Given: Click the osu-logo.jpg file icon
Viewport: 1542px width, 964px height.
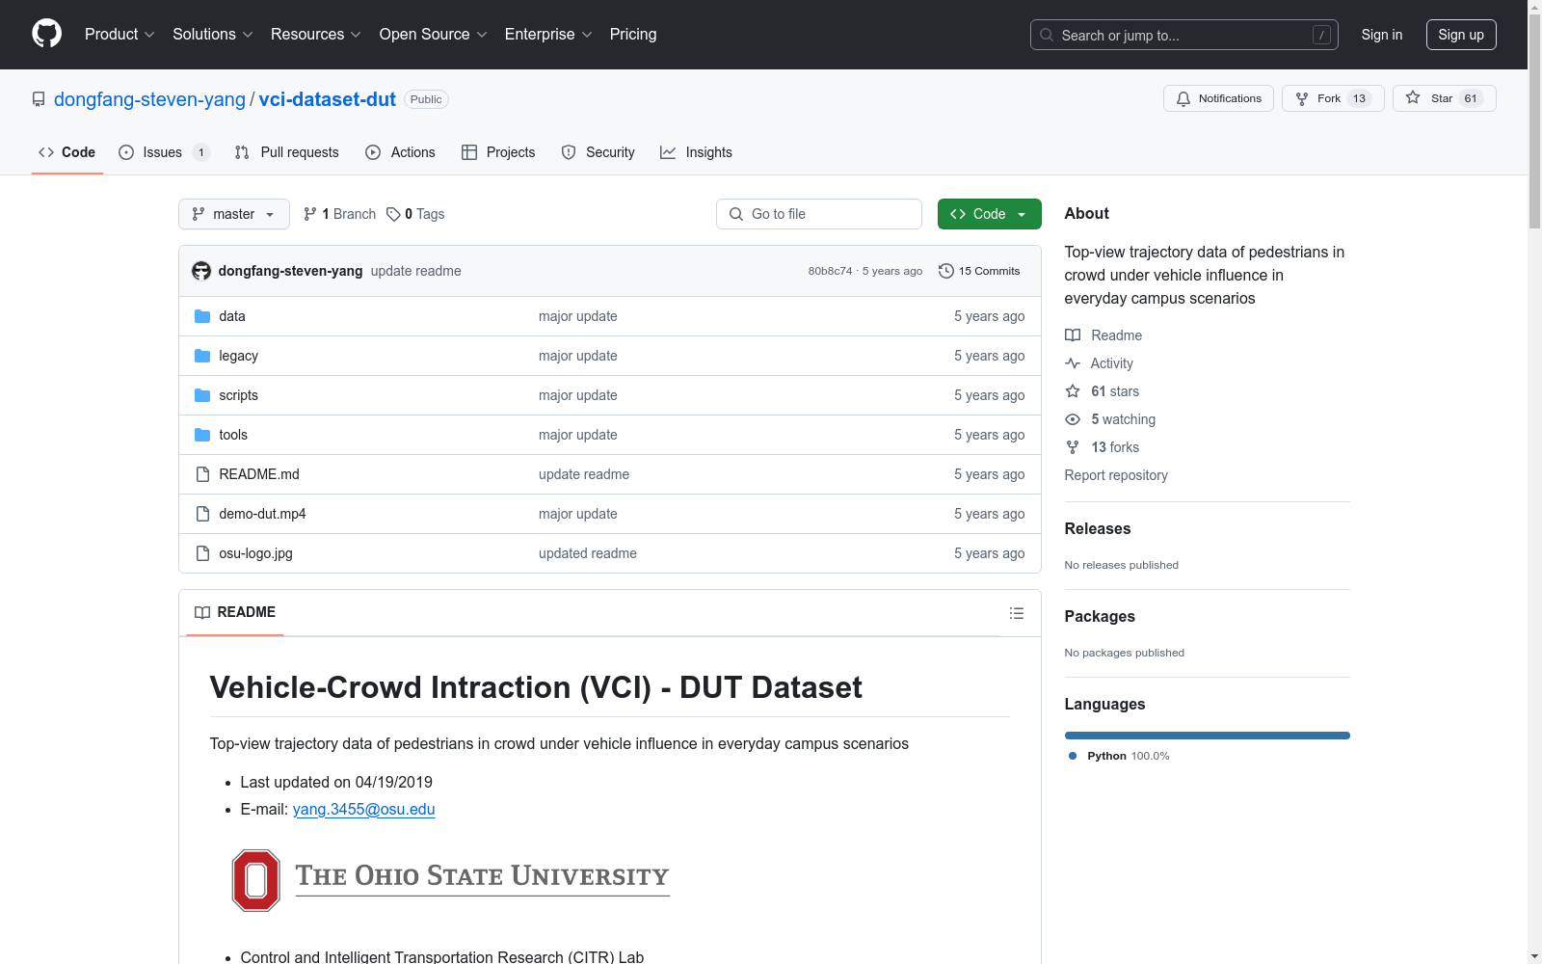Looking at the screenshot, I should (202, 553).
